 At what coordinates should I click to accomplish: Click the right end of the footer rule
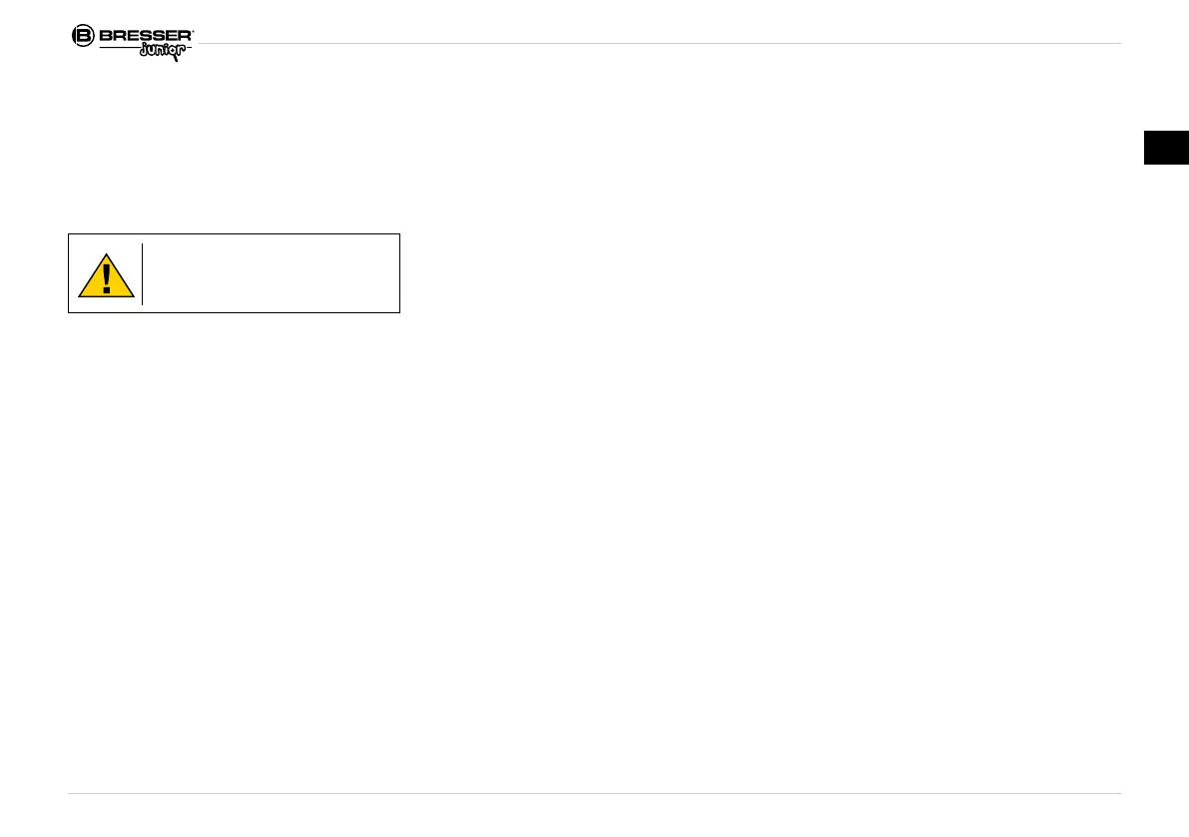click(x=1118, y=794)
